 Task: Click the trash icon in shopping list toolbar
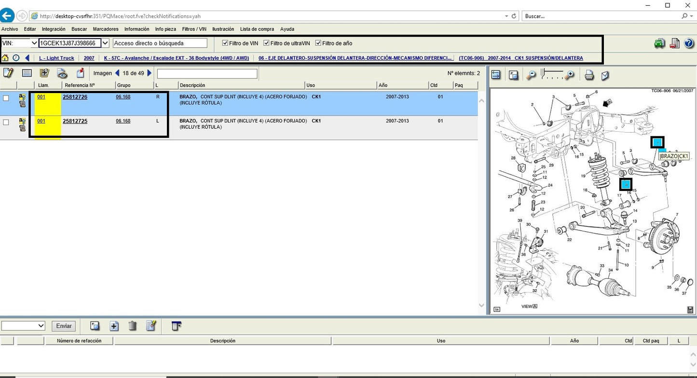[133, 326]
